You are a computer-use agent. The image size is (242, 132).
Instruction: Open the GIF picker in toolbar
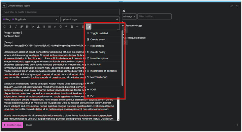pyautogui.click(x=77, y=26)
